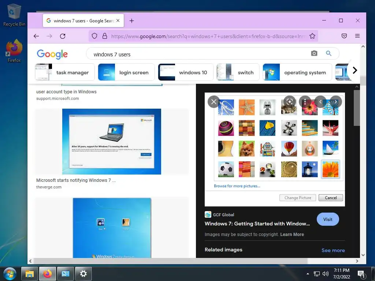This screenshot has width=375, height=281.
Task: Select the 'operating system' suggestion chip
Action: click(x=297, y=72)
